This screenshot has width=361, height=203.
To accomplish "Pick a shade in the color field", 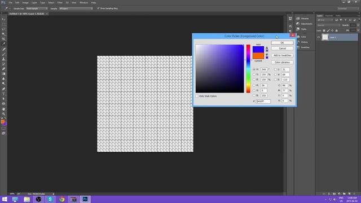I will 219,69.
